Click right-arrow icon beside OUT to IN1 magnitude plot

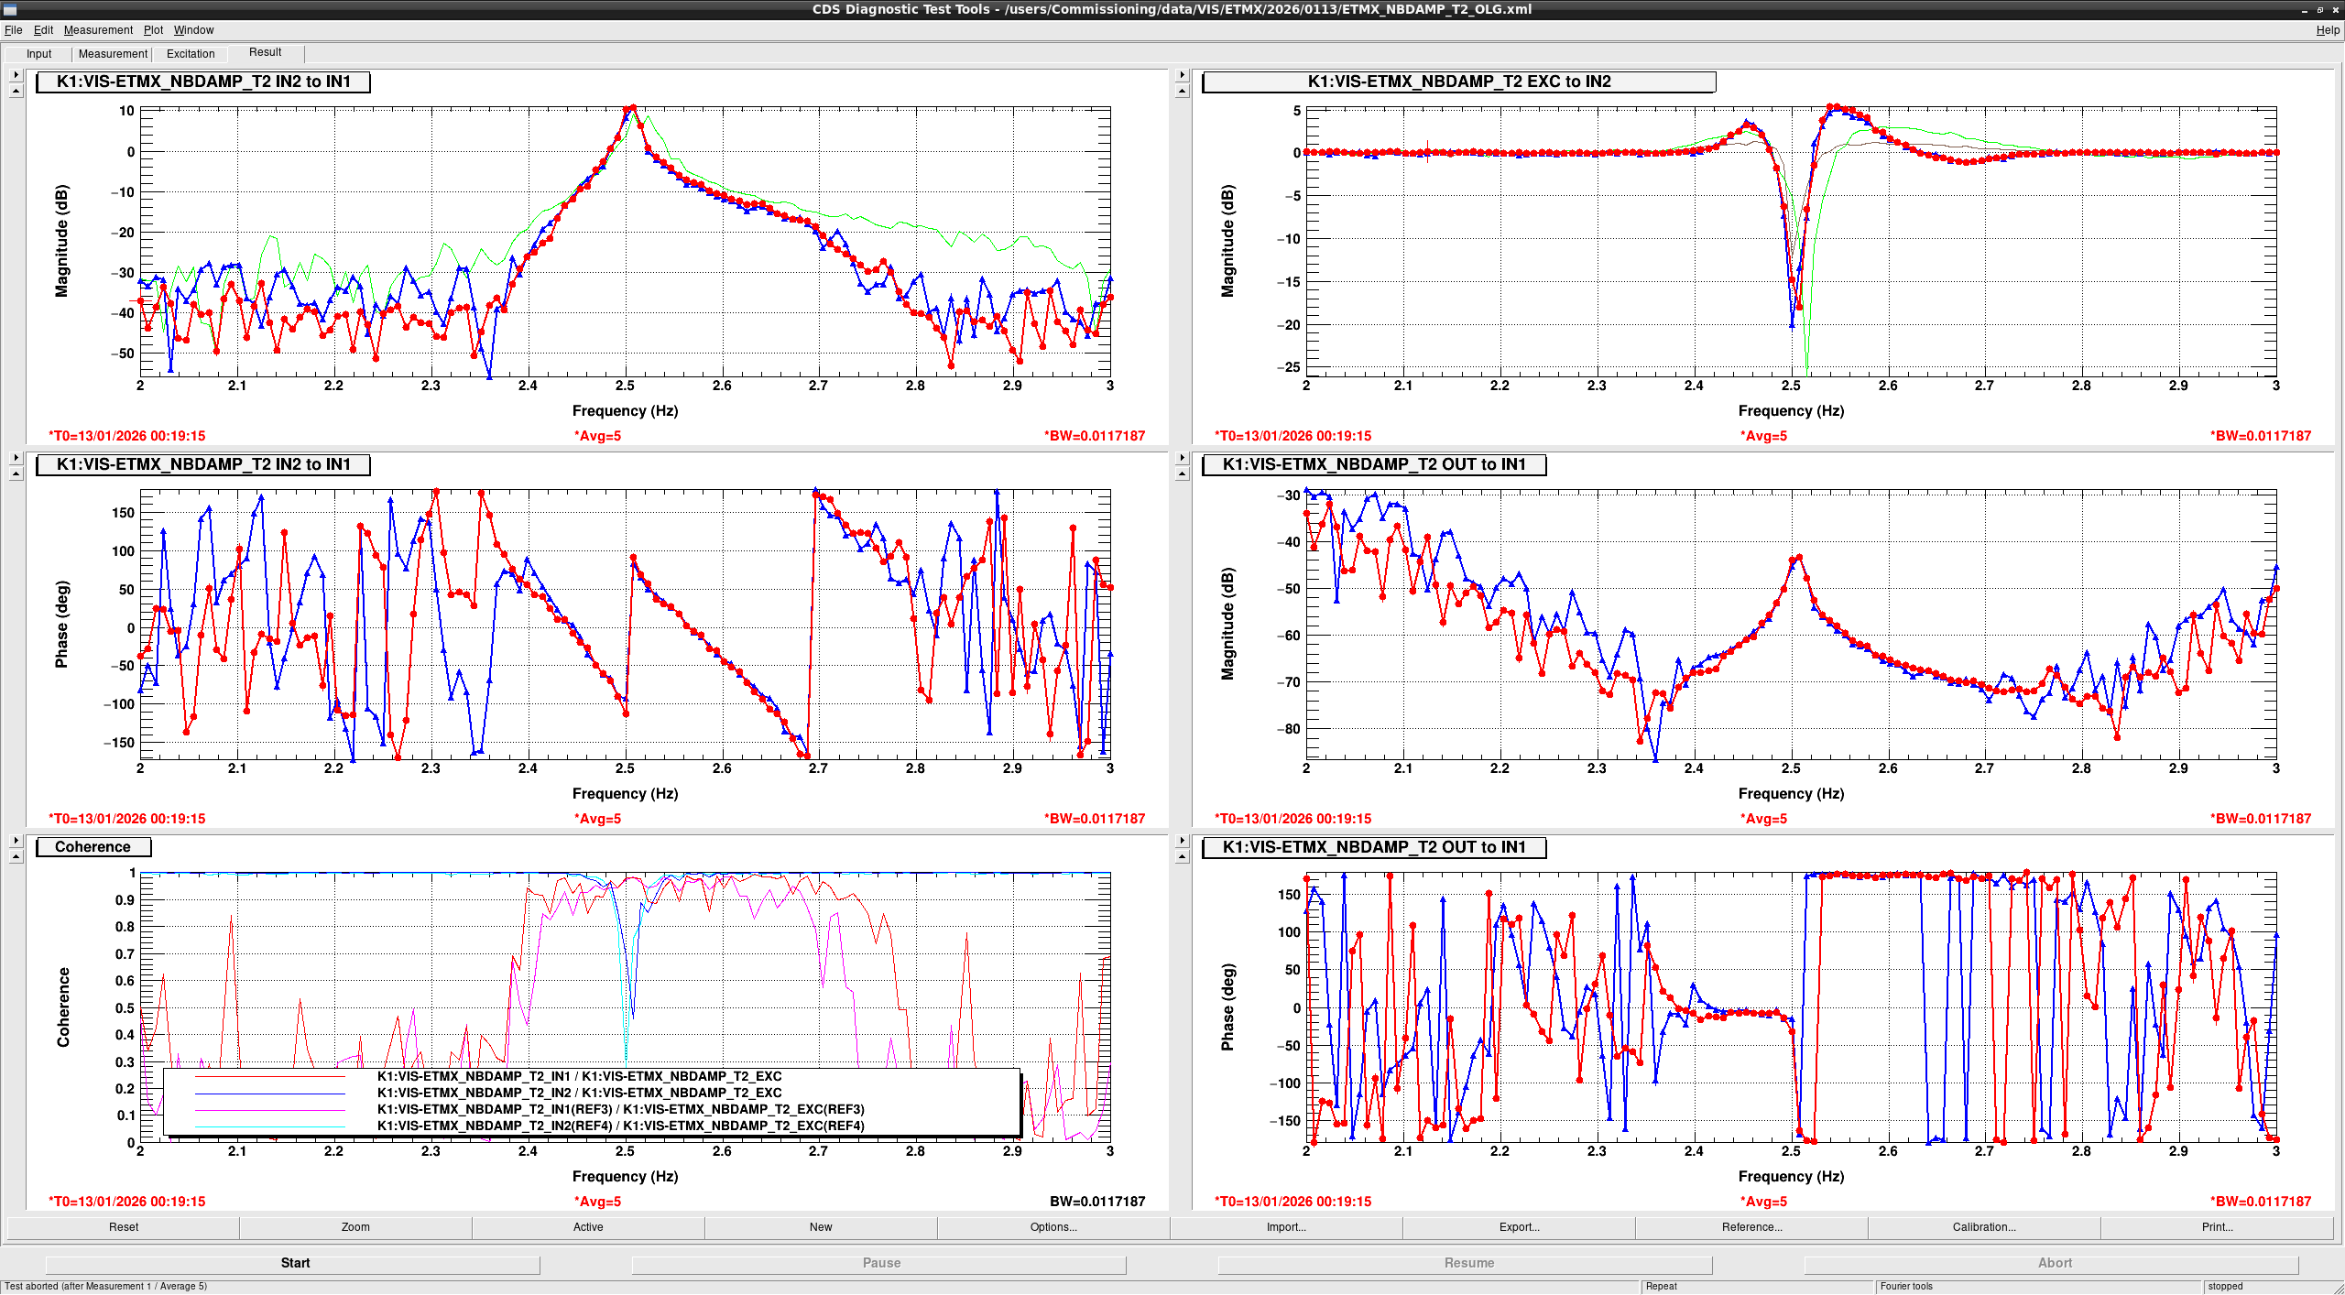pyautogui.click(x=1182, y=458)
